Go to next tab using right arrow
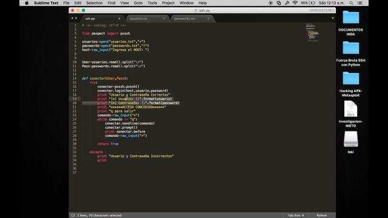The image size is (388, 218). point(76,18)
